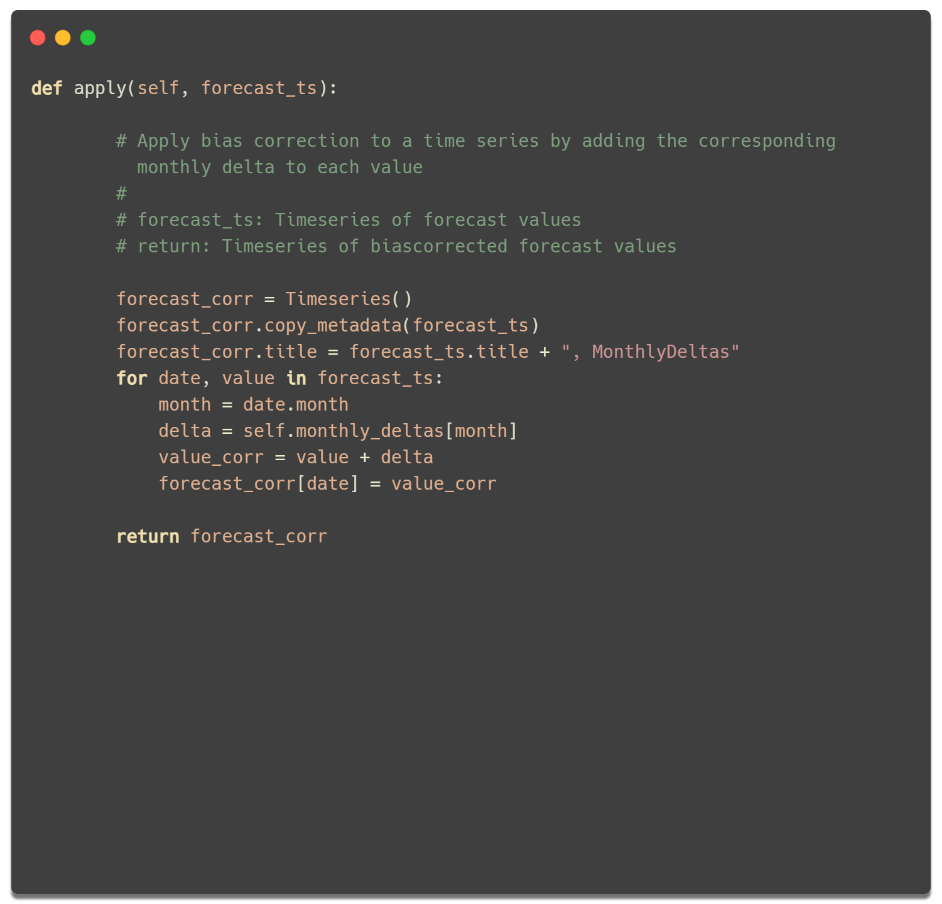Click the Timeseries() constructor call
Screen dimensions: 942x904
(349, 299)
